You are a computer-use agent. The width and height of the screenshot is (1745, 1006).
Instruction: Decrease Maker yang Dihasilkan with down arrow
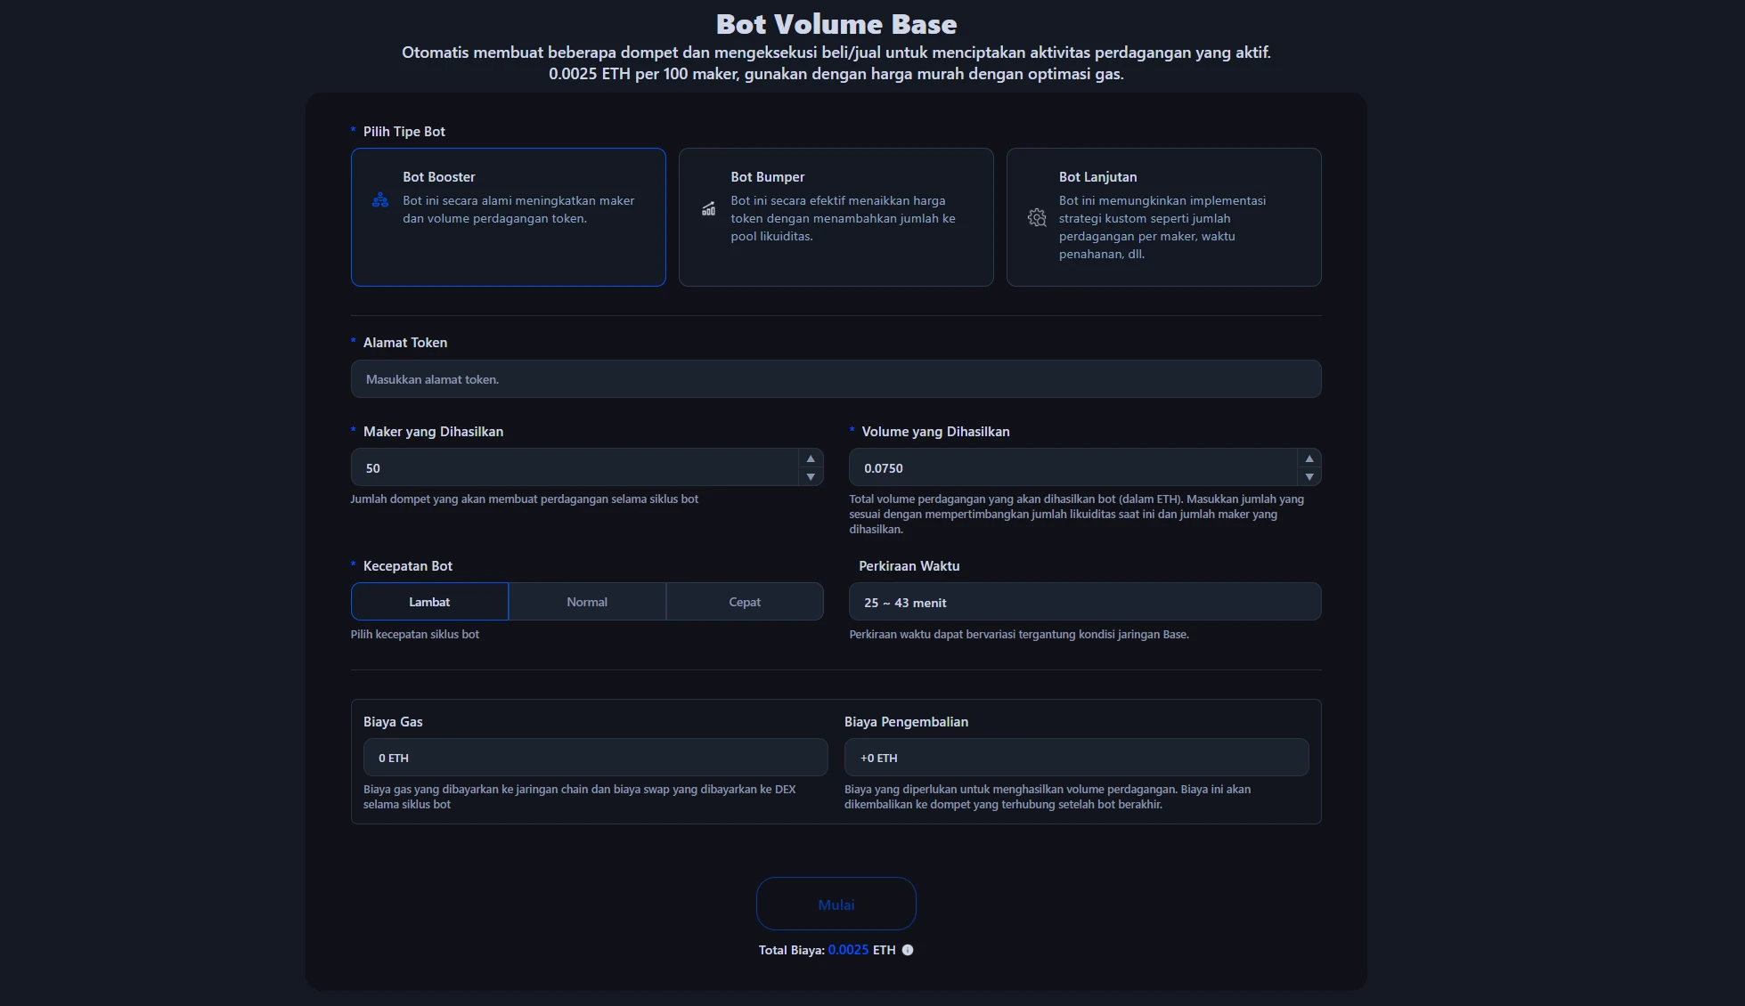click(811, 477)
